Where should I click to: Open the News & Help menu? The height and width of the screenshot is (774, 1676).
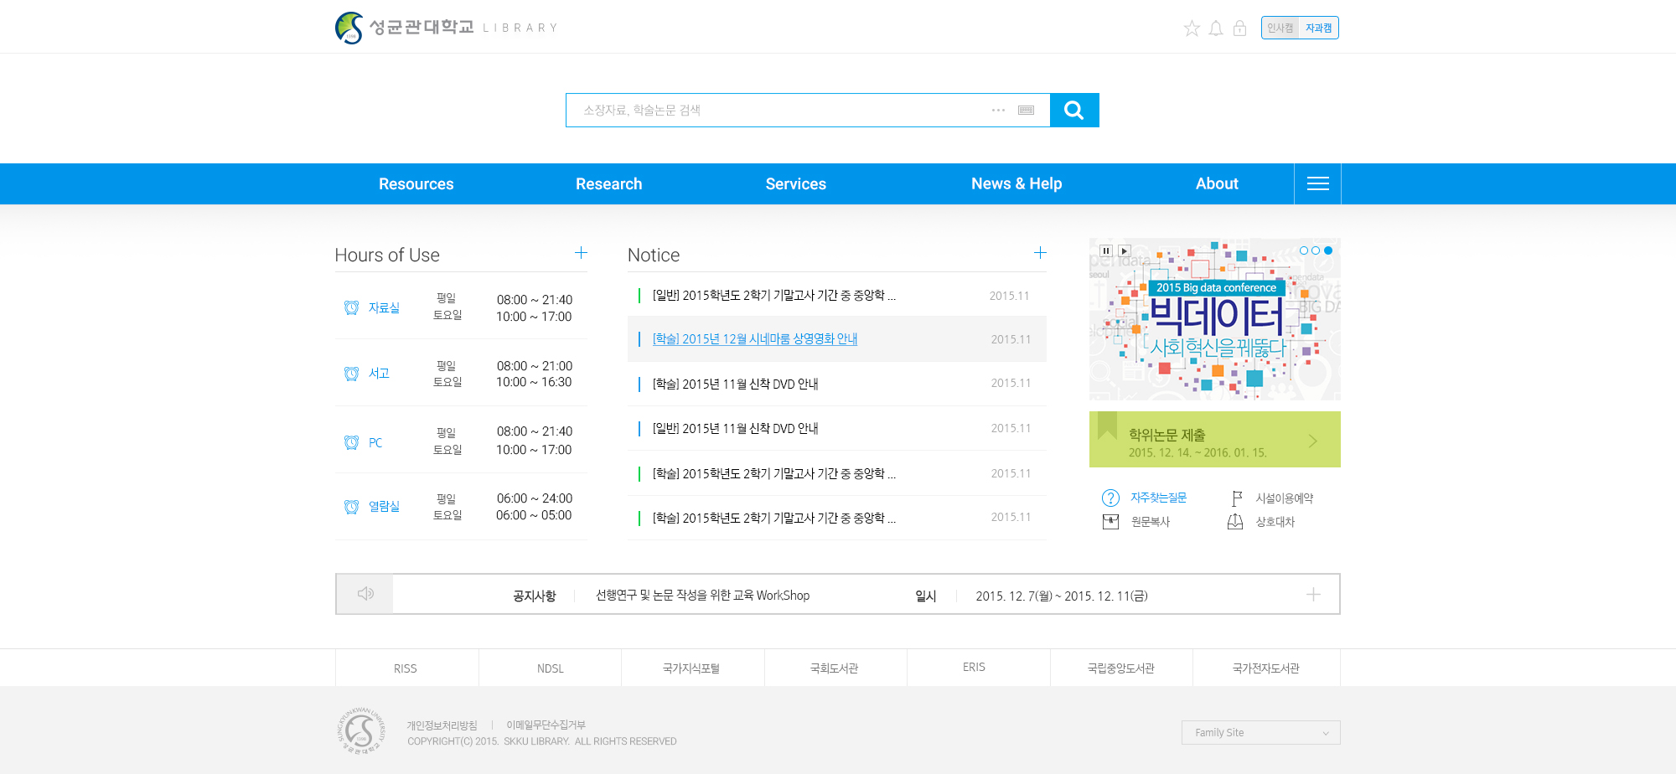[1016, 183]
